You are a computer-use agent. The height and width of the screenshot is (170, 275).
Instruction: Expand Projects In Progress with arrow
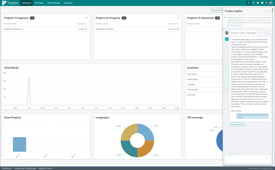tap(178, 18)
